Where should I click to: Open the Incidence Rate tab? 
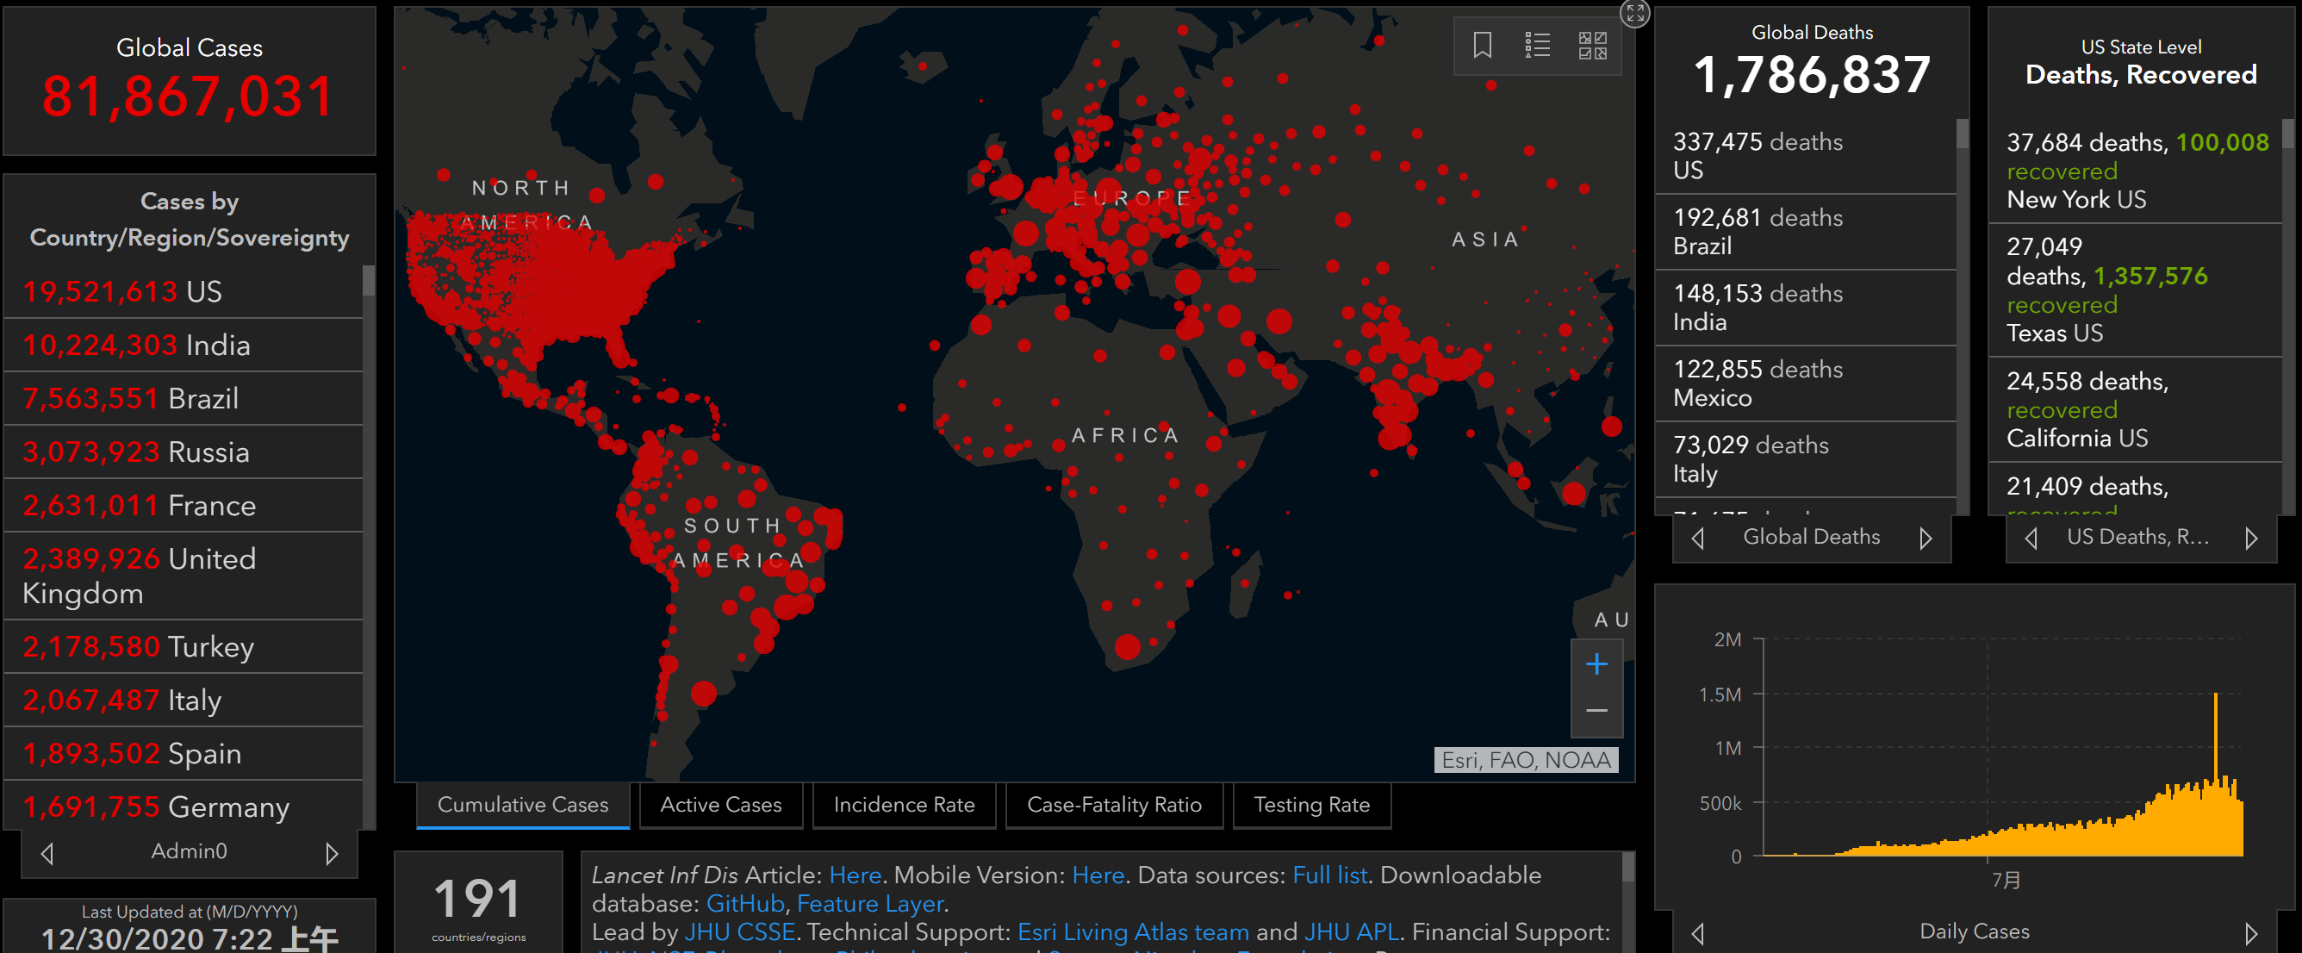[905, 805]
